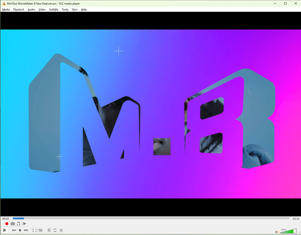
Task: Click the VLC cone title icon
Action: [x=4, y=4]
